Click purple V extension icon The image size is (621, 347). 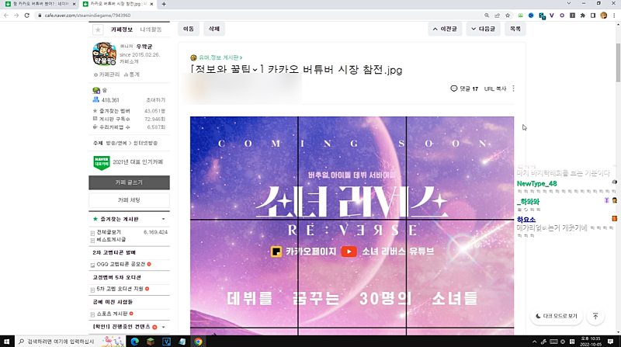click(551, 16)
